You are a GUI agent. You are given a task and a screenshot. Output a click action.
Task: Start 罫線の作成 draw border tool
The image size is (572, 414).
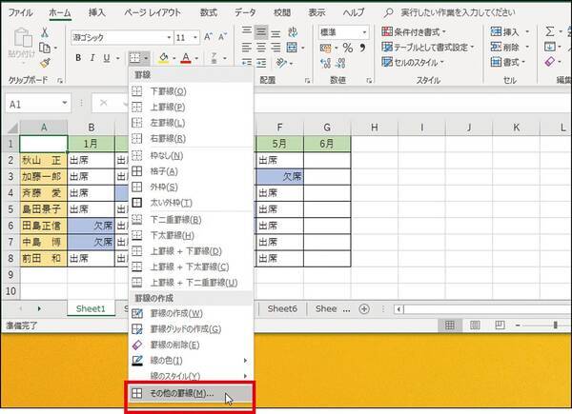pos(177,313)
